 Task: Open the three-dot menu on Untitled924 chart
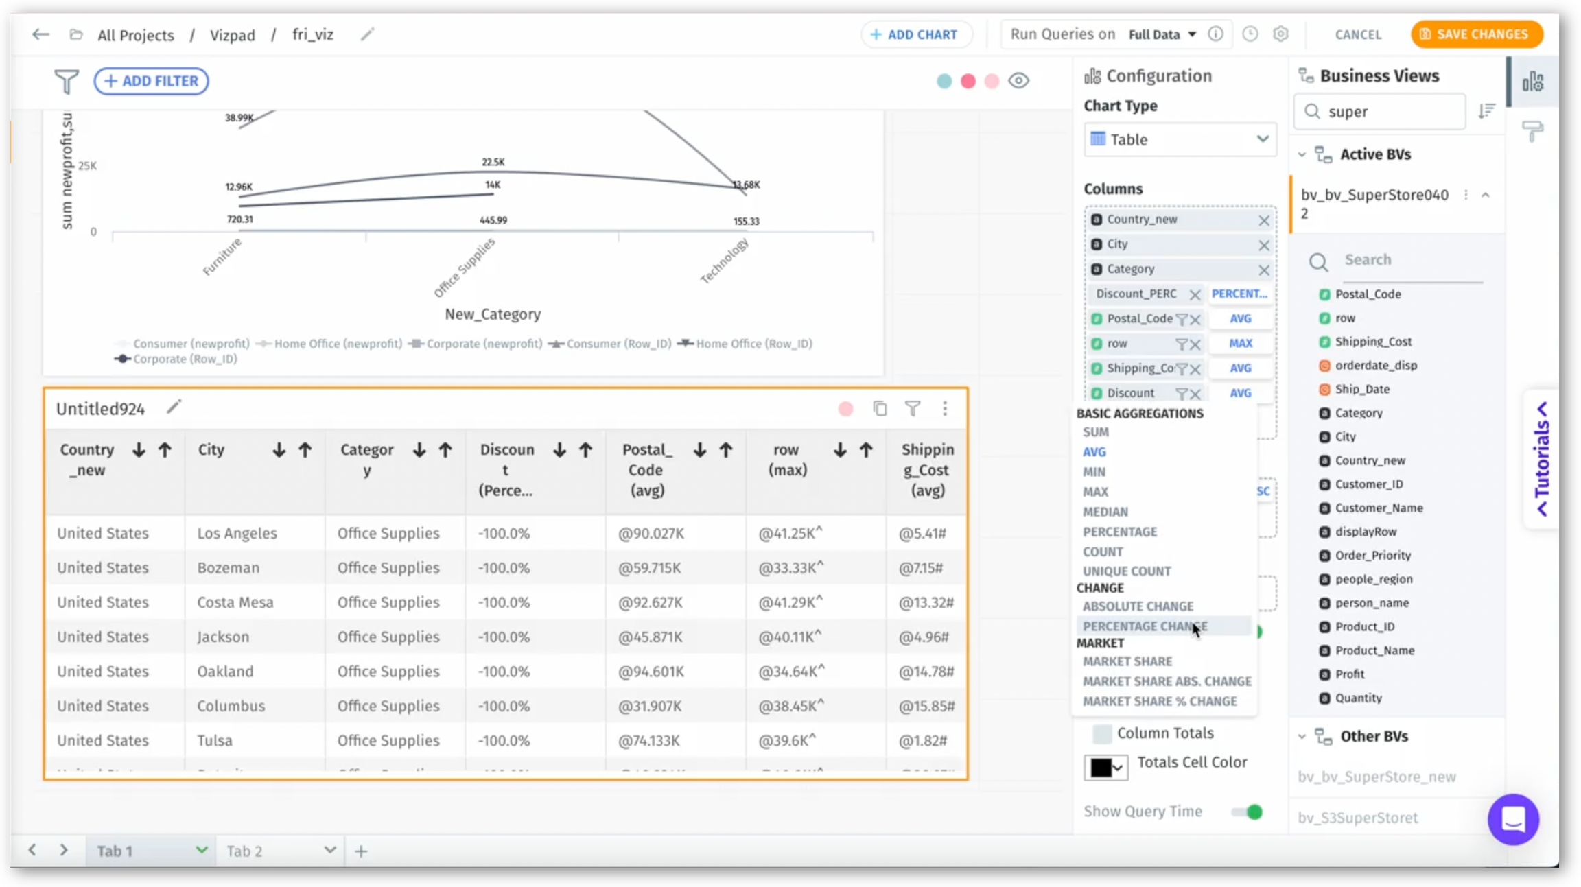click(x=945, y=409)
